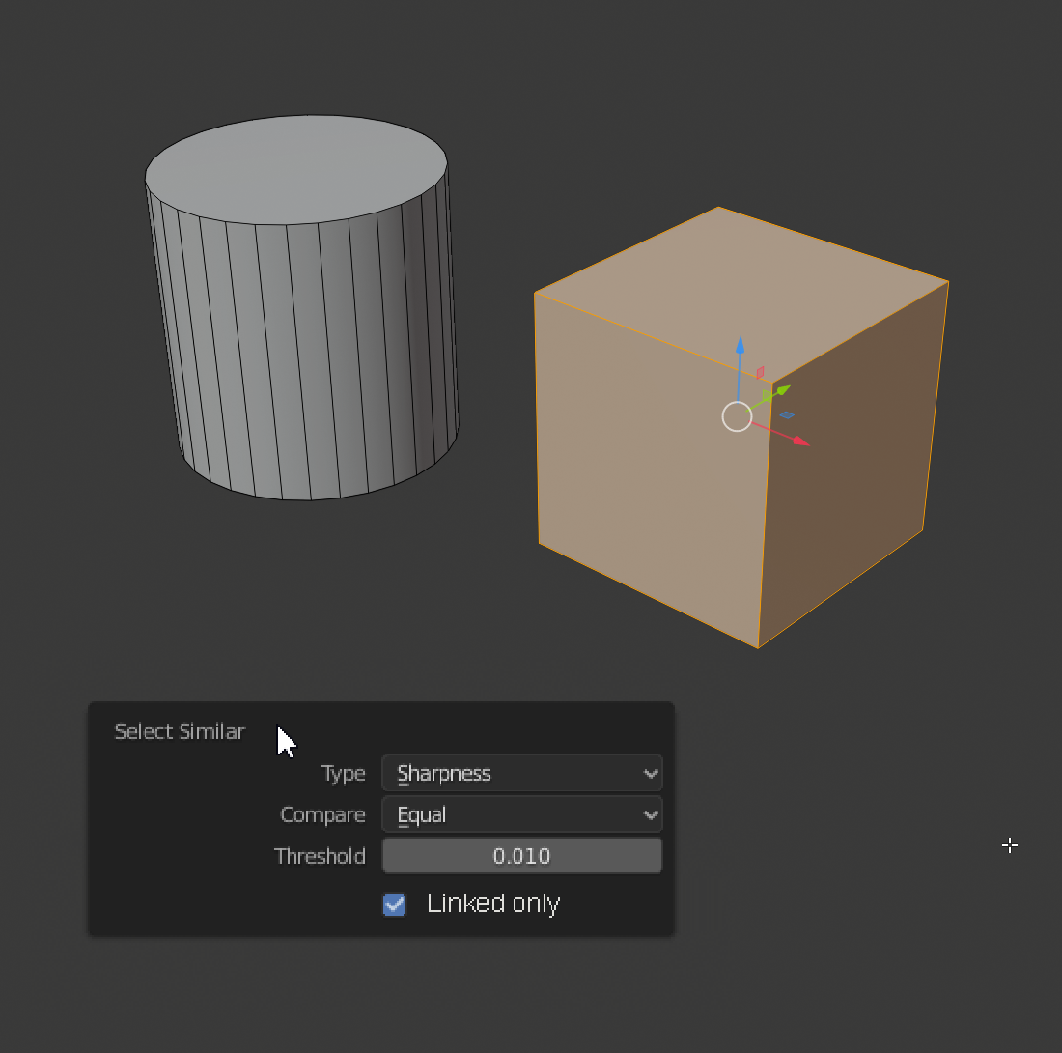The image size is (1062, 1053).
Task: Click the Select Similar panel title
Action: click(180, 732)
